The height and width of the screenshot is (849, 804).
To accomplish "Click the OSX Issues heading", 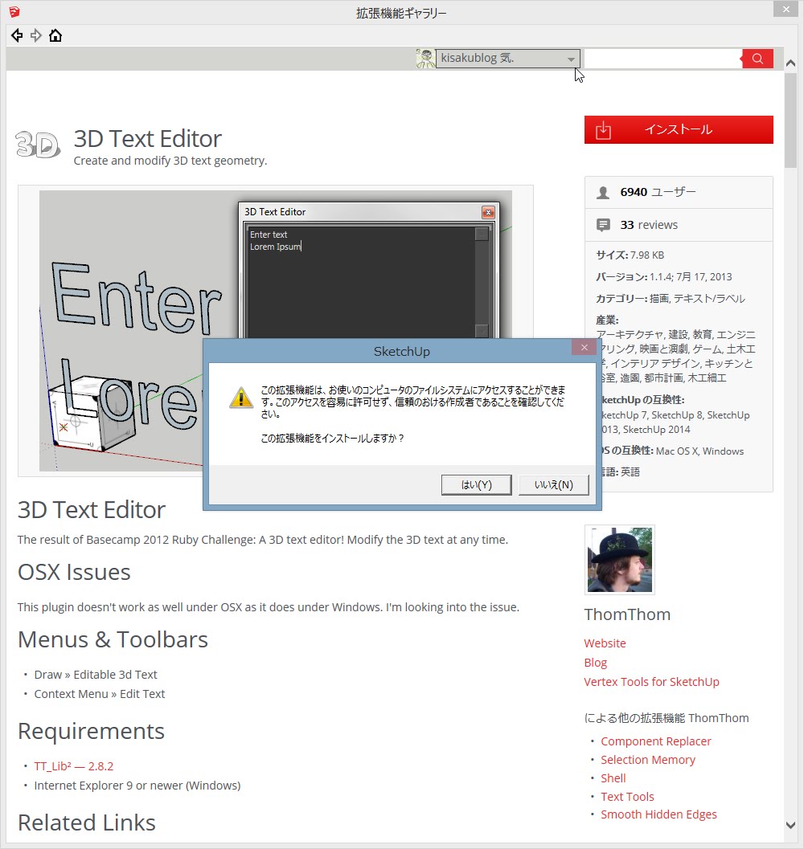I will pos(74,573).
